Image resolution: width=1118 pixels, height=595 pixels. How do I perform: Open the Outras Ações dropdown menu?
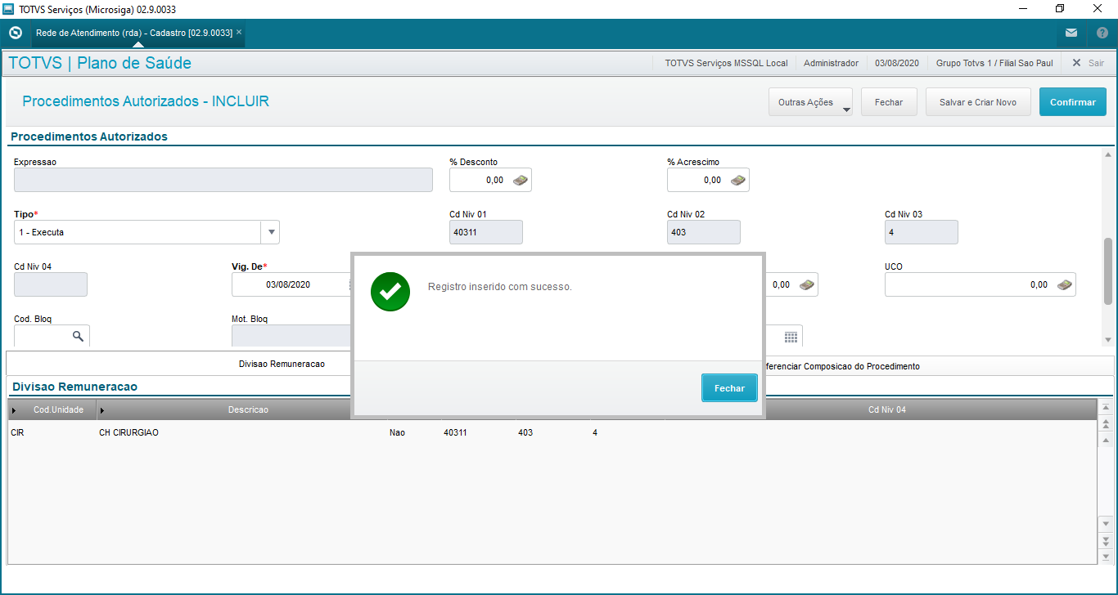coord(810,102)
